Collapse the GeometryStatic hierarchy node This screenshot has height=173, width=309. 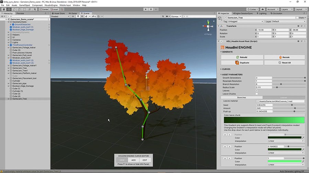click(x=9, y=22)
